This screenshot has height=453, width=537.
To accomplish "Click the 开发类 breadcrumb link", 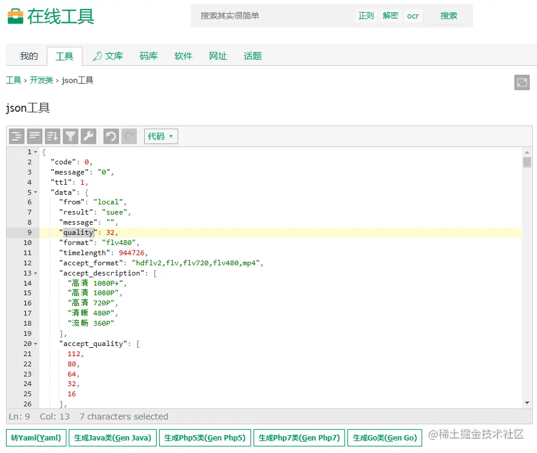I will (x=41, y=81).
